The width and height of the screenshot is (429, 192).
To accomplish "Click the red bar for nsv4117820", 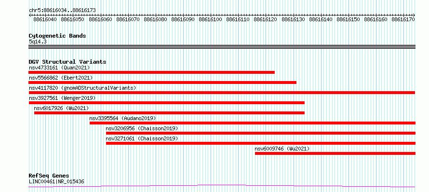I will coord(222,93).
